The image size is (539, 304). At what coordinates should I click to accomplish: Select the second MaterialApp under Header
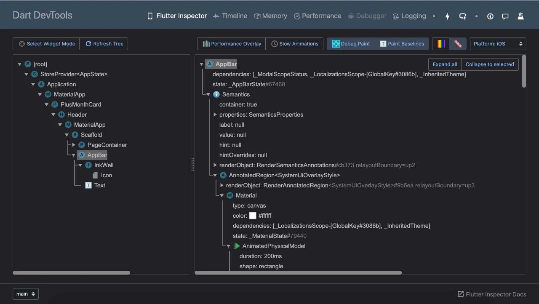pos(90,125)
